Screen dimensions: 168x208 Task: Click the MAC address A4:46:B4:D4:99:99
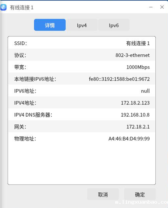click(x=129, y=139)
